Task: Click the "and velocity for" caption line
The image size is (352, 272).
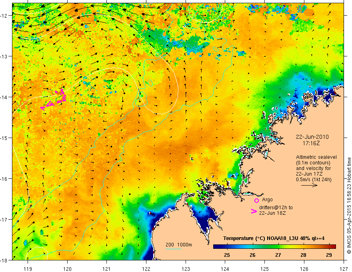Action: 313,168
